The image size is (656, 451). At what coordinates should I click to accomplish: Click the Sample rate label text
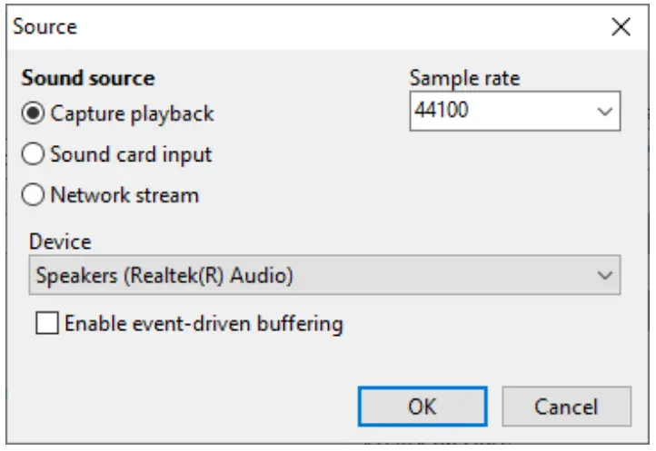click(x=465, y=78)
